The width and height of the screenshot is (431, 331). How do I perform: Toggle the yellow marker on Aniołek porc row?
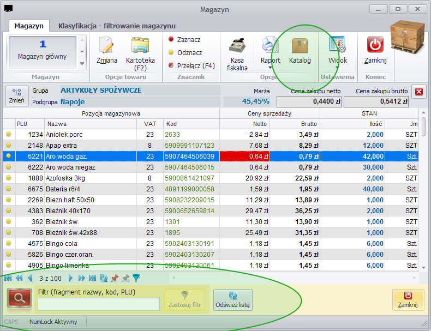[x=9, y=134]
